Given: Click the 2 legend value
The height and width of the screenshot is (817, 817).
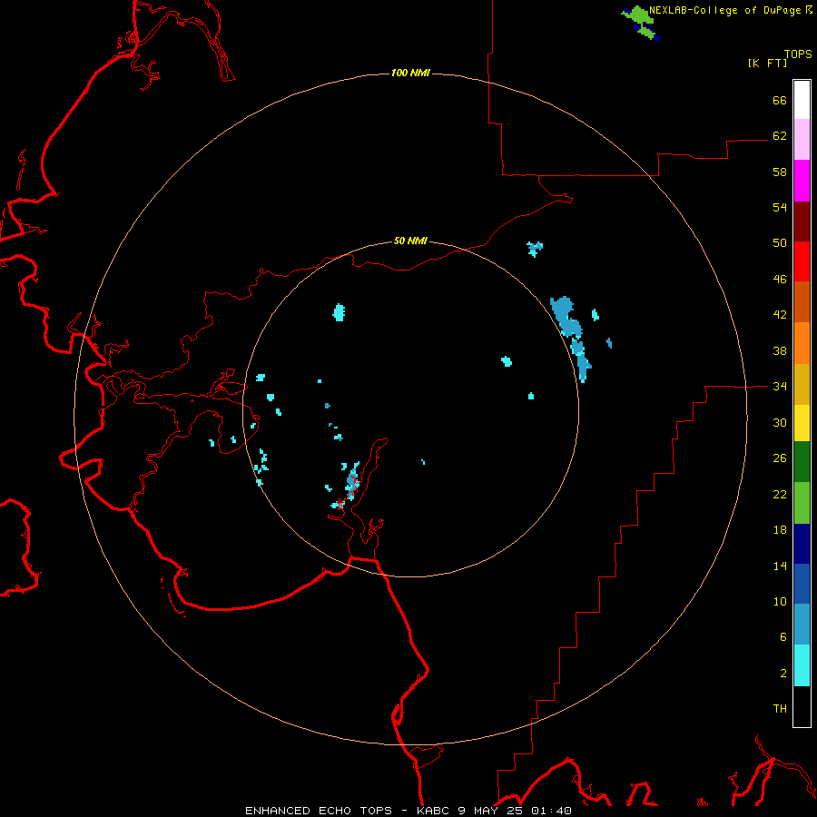Looking at the screenshot, I should point(783,674).
